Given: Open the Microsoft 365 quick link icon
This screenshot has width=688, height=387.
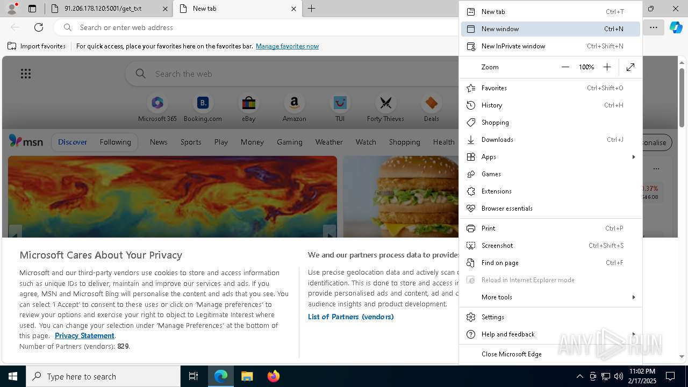Looking at the screenshot, I should 157,103.
